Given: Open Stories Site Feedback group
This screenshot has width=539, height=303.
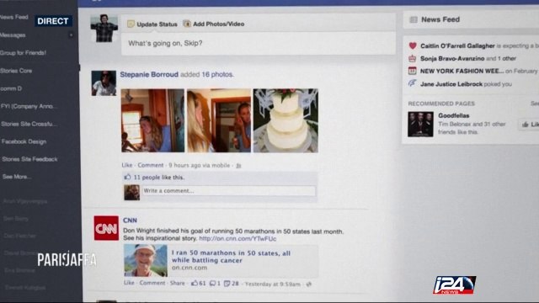Looking at the screenshot, I should (29, 159).
